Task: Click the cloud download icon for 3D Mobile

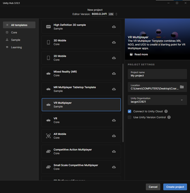Action: (x=114, y=42)
